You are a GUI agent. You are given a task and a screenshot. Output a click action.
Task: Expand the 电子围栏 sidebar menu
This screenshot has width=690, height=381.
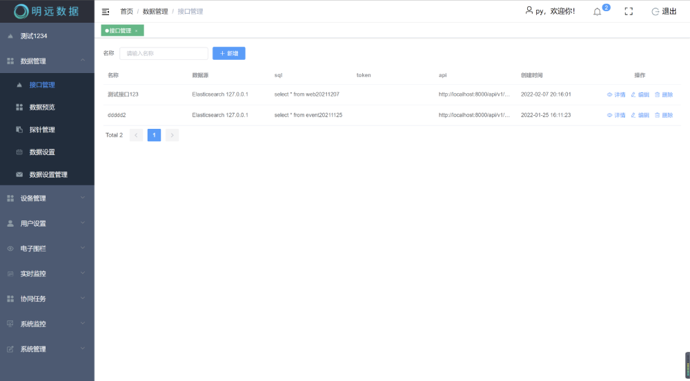[x=47, y=248]
